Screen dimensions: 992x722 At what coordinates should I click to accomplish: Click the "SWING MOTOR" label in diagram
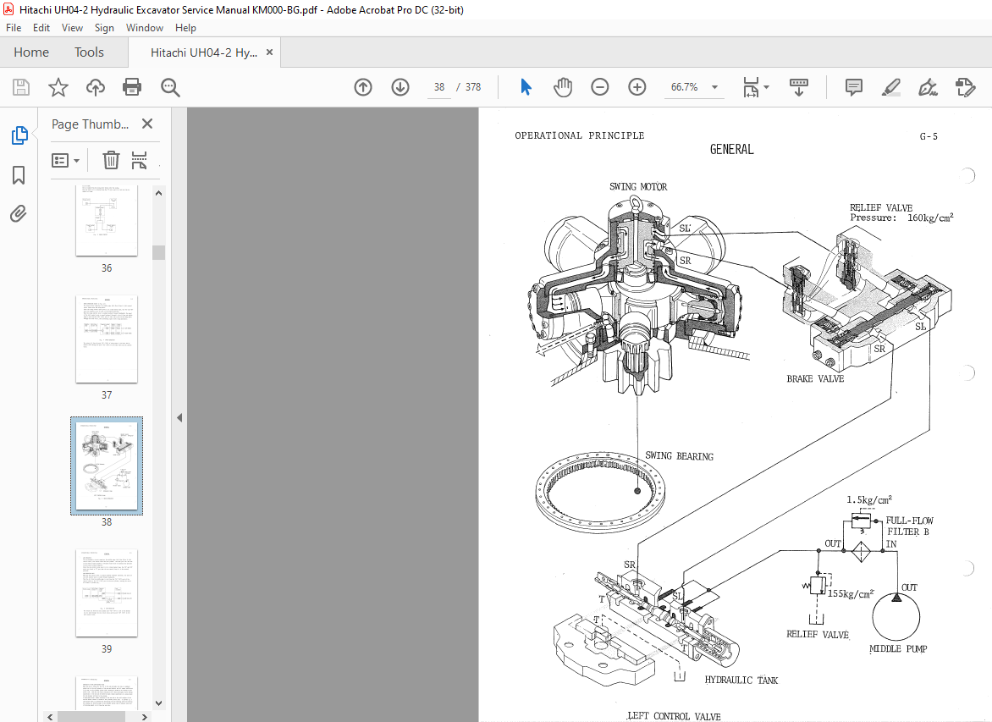click(637, 187)
